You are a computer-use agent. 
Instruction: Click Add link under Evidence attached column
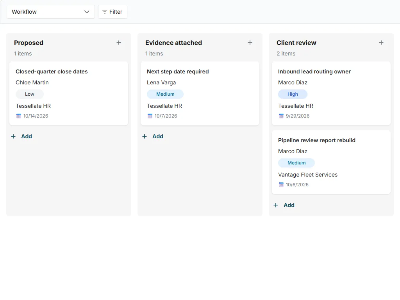158,136
